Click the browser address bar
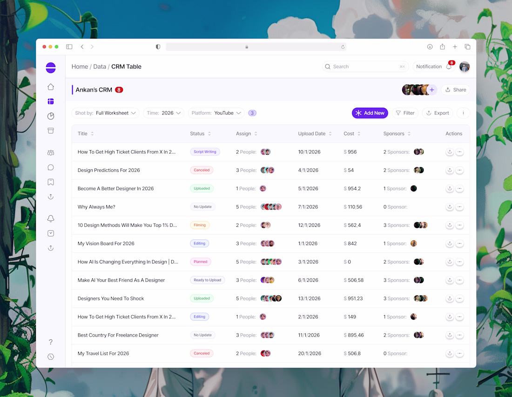 click(x=256, y=46)
